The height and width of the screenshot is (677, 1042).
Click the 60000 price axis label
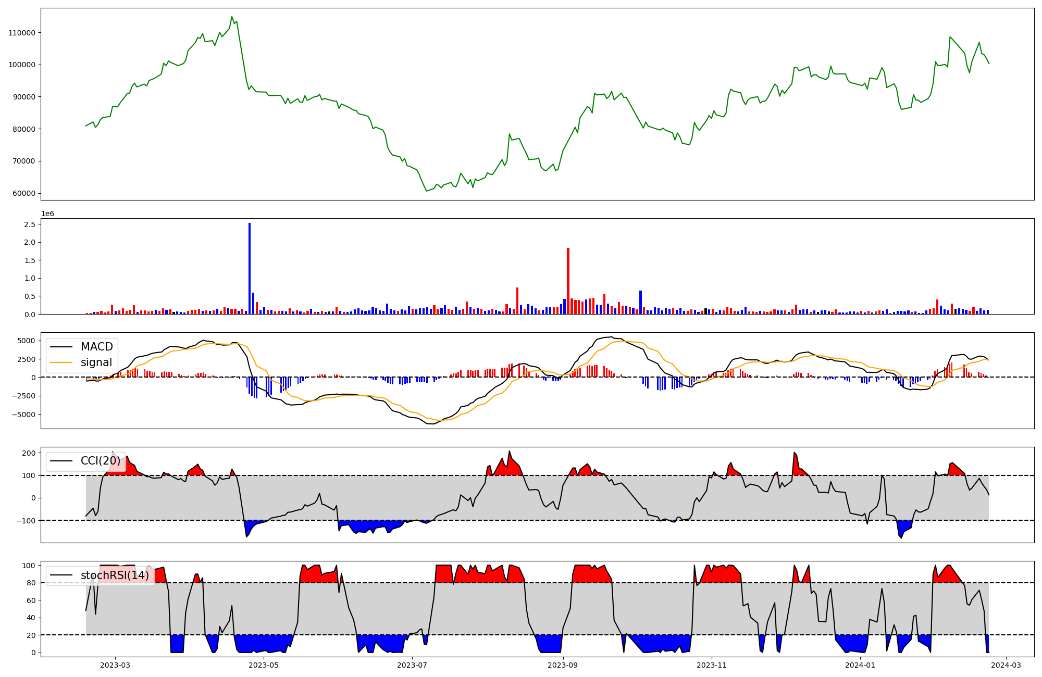tap(23, 193)
